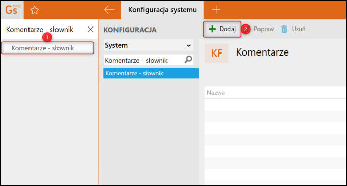The width and height of the screenshot is (347, 186).
Task: Click the Dodaj button
Action: tap(222, 29)
